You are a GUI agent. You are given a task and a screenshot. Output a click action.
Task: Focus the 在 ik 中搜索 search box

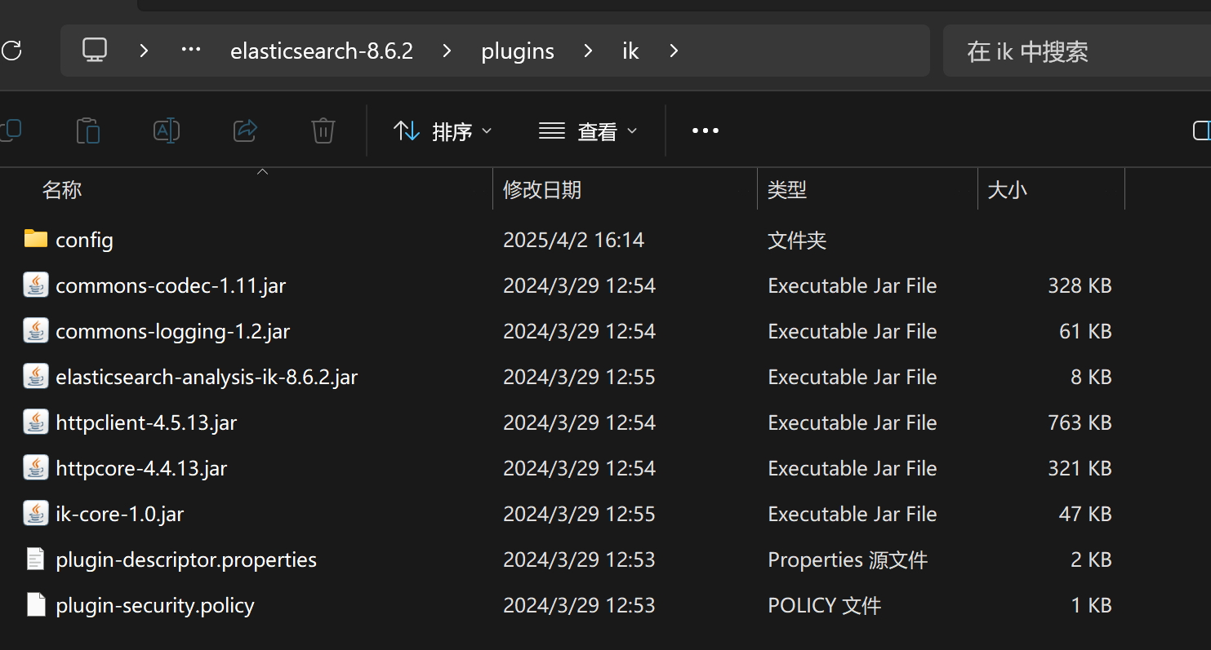coord(1076,51)
